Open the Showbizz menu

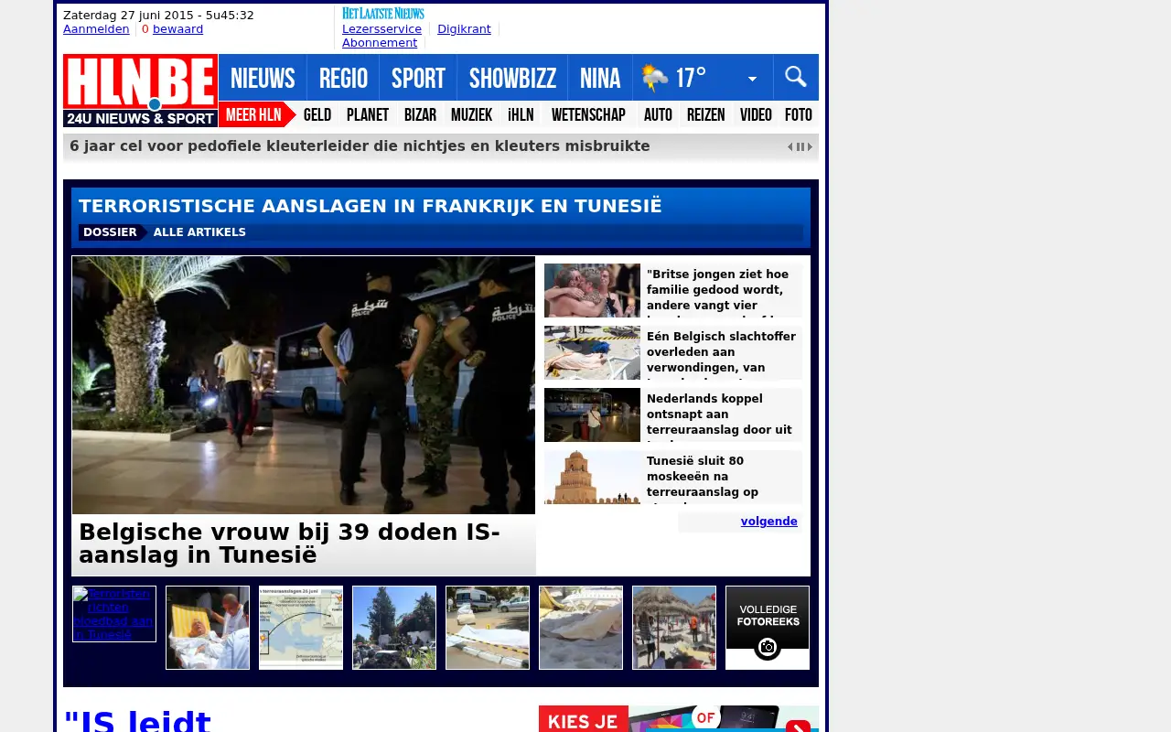point(512,78)
